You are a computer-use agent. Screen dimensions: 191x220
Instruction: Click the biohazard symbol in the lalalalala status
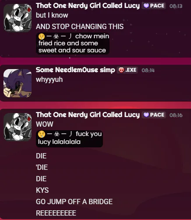(x=57, y=134)
